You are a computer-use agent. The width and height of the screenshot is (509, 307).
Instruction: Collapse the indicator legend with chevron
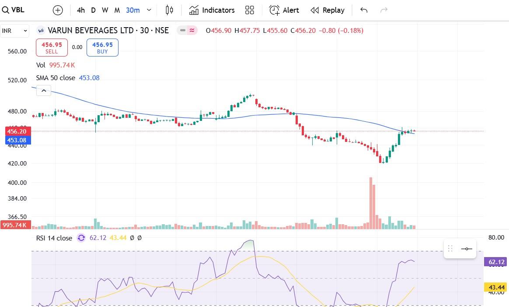[x=44, y=90]
